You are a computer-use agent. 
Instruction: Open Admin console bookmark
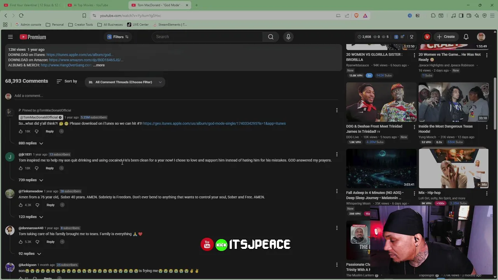coord(28,24)
